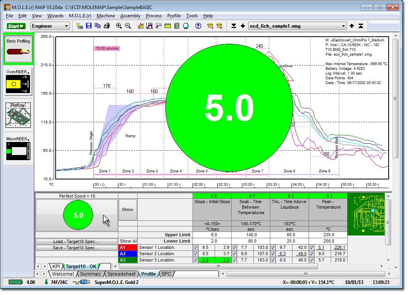Open the Reflow sidebar icon
The width and height of the screenshot is (408, 295).
click(x=18, y=115)
